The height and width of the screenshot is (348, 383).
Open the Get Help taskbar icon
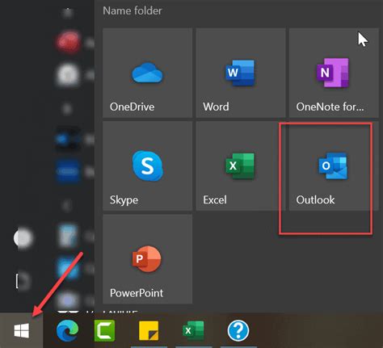pos(238,330)
